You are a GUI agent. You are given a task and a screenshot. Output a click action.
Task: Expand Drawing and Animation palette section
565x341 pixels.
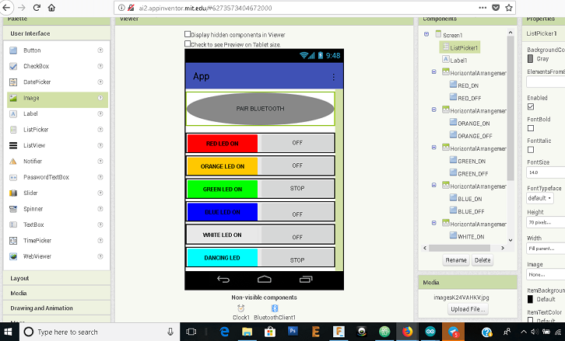coord(57,308)
